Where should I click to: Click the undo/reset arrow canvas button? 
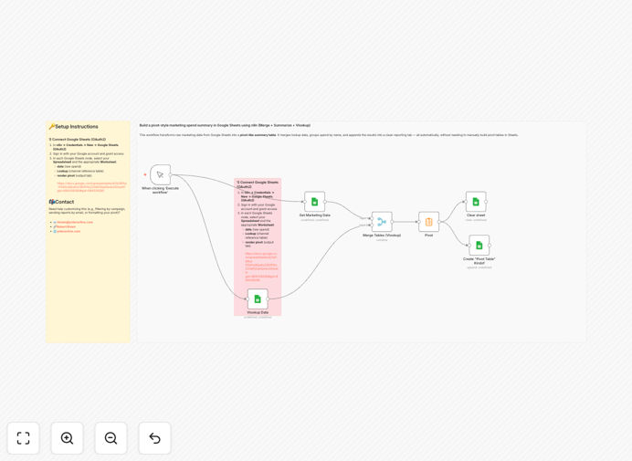[154, 438]
